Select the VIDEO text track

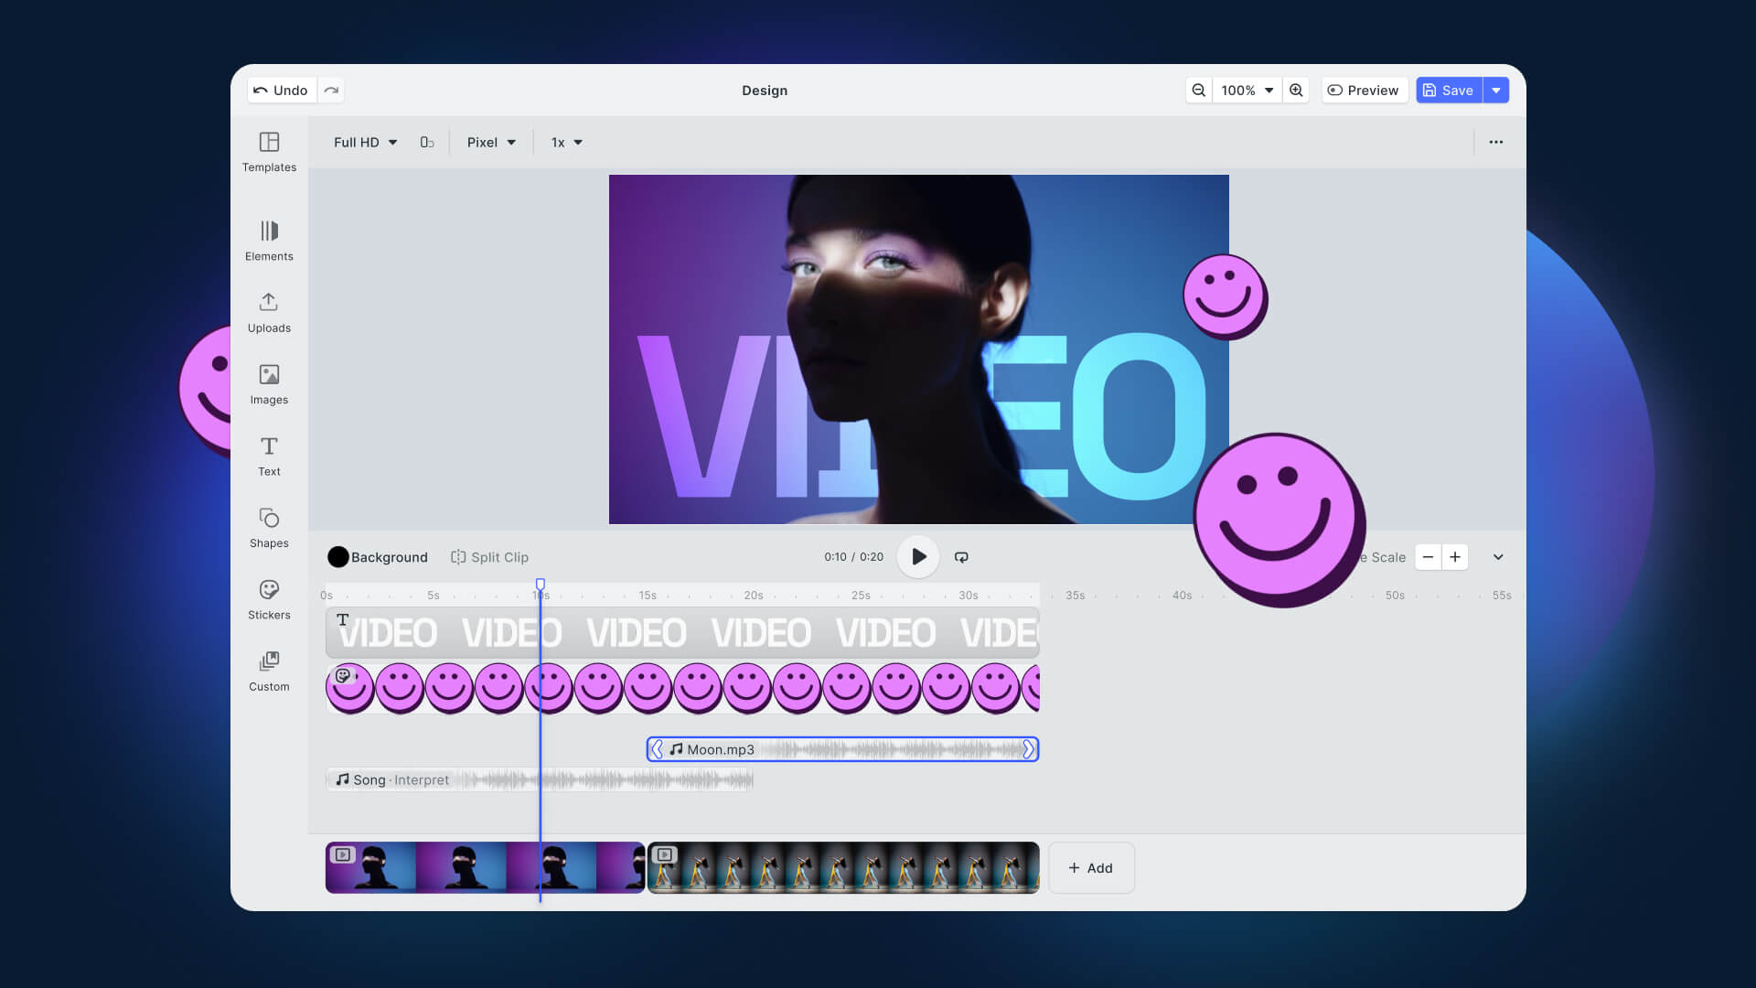pyautogui.click(x=682, y=632)
